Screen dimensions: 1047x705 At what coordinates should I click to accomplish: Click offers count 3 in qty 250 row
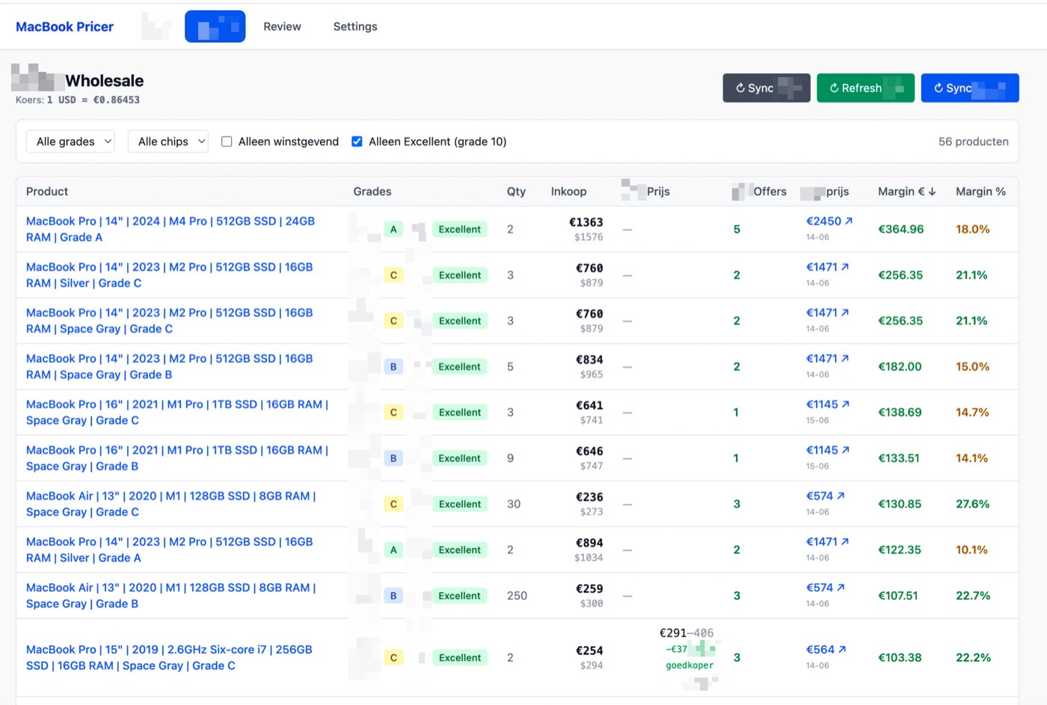coord(737,596)
